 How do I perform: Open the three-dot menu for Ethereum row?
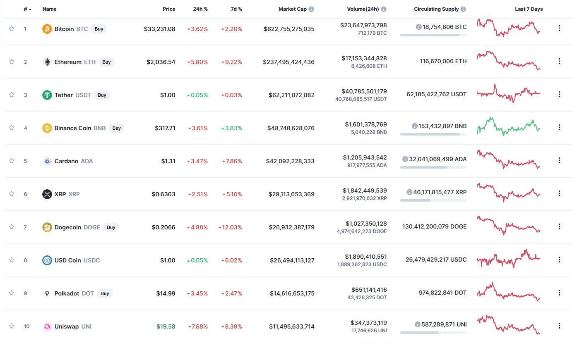pos(559,61)
